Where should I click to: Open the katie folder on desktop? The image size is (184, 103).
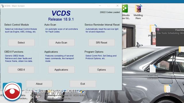(x=167, y=90)
